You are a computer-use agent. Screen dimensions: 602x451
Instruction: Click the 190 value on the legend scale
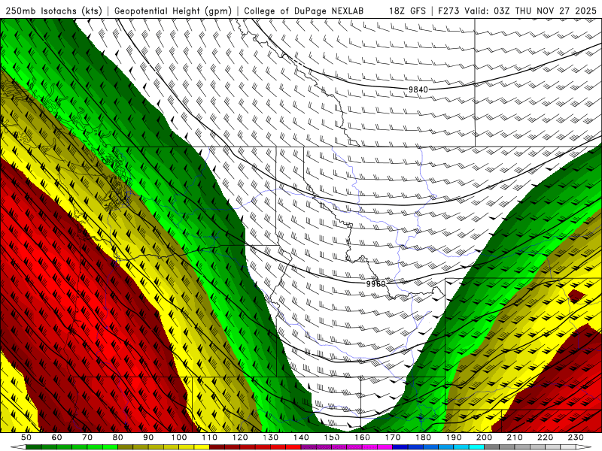tap(454, 437)
